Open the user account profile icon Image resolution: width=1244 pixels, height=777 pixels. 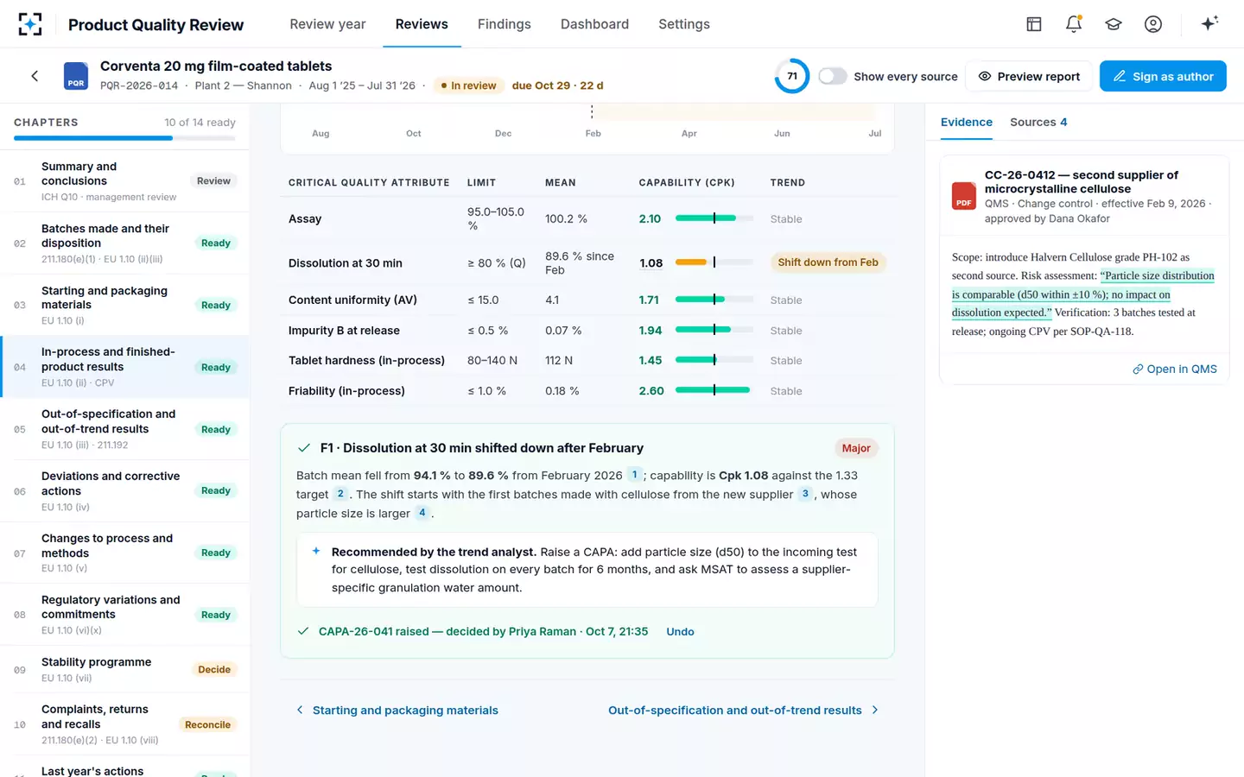pos(1153,24)
